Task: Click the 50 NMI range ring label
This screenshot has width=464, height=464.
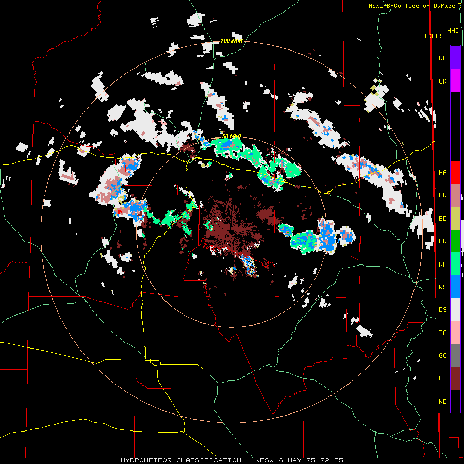Action: 231,136
